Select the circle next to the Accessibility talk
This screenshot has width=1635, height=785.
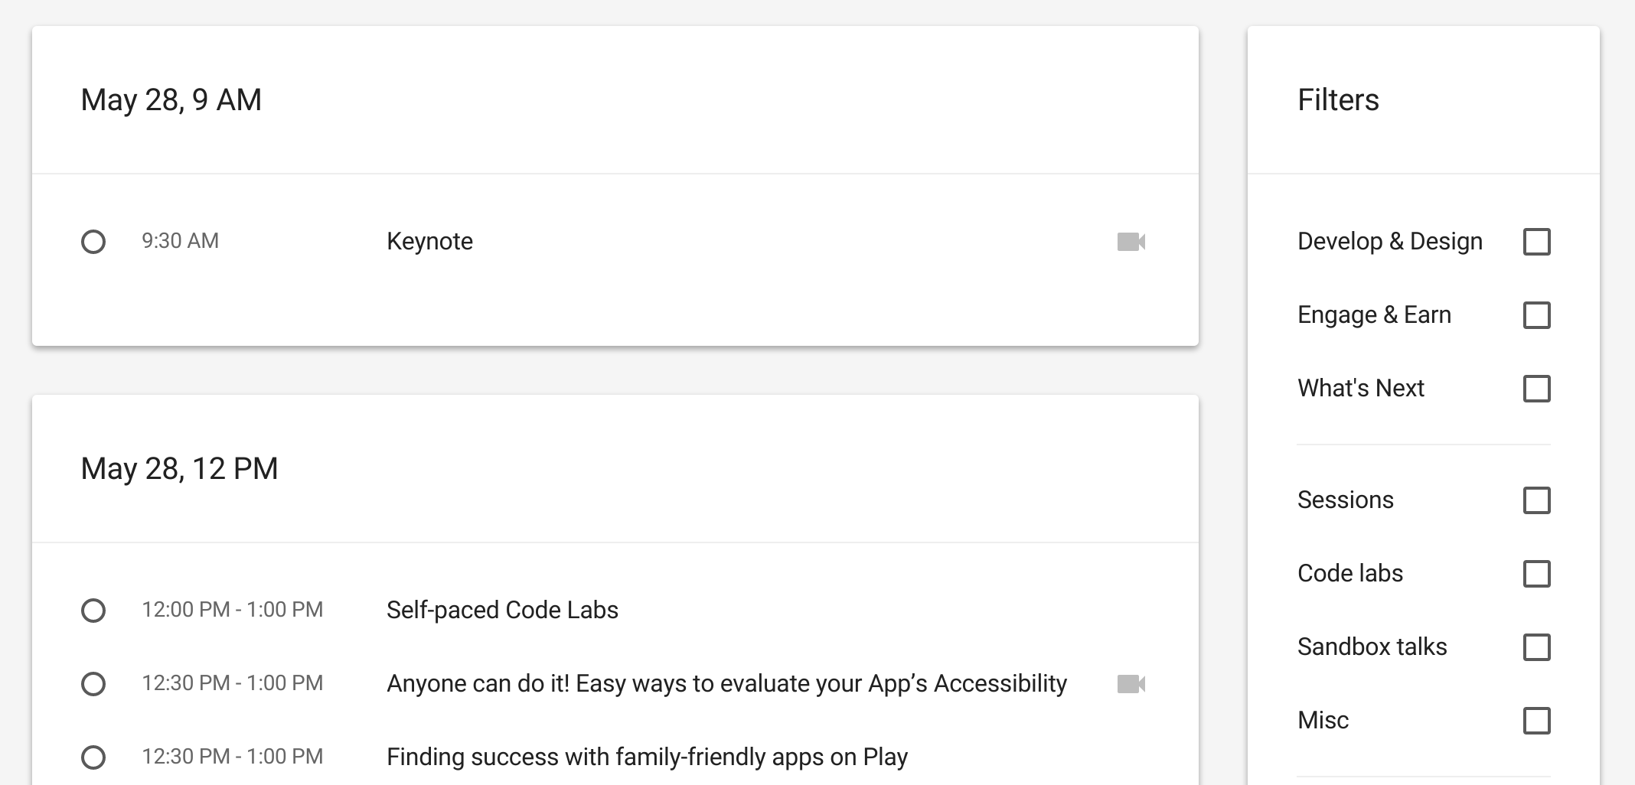[x=93, y=683]
